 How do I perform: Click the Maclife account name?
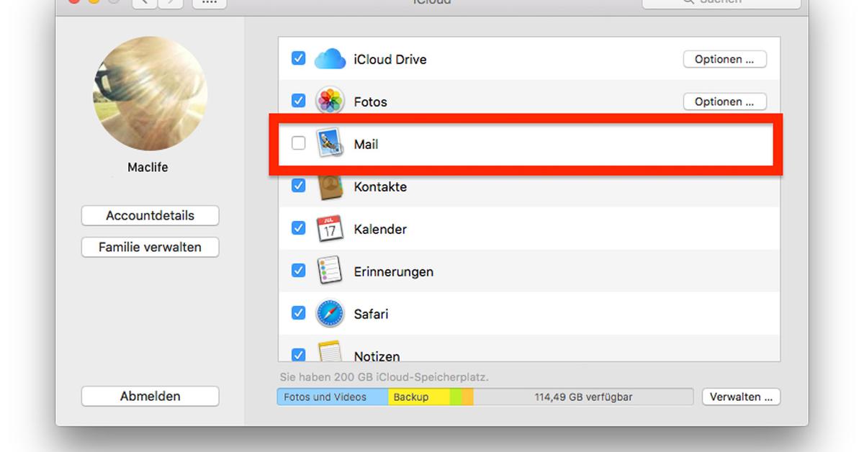(148, 167)
